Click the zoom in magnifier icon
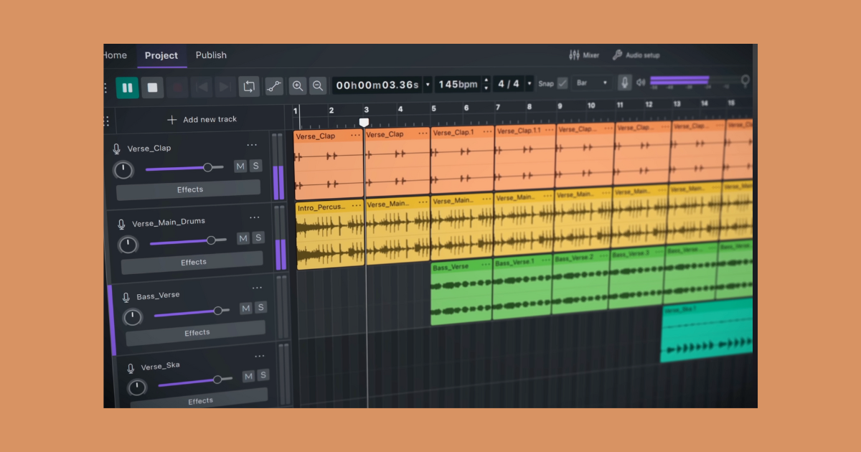Viewport: 861px width, 452px height. tap(298, 86)
